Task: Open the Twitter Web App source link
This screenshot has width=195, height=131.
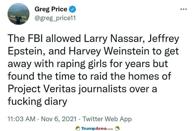Action: tap(107, 119)
